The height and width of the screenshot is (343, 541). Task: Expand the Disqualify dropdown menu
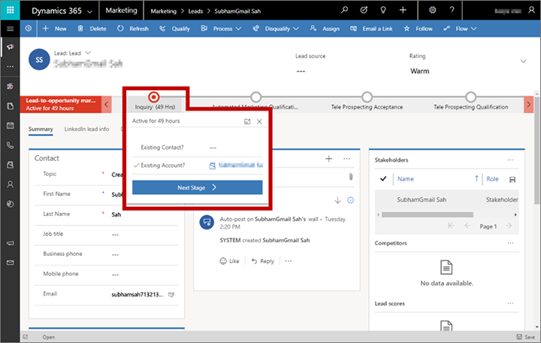pos(295,28)
